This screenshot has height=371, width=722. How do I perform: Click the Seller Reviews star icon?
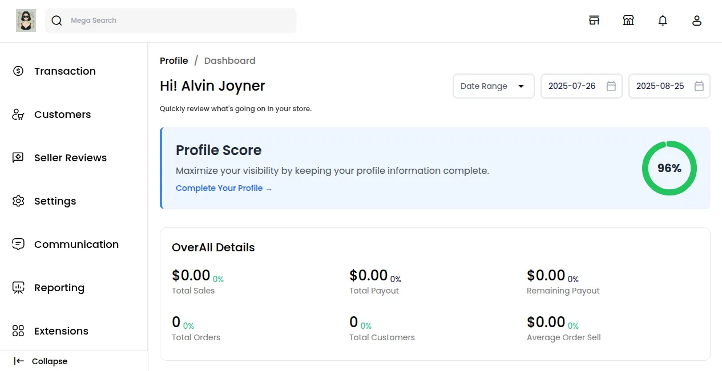tap(18, 158)
